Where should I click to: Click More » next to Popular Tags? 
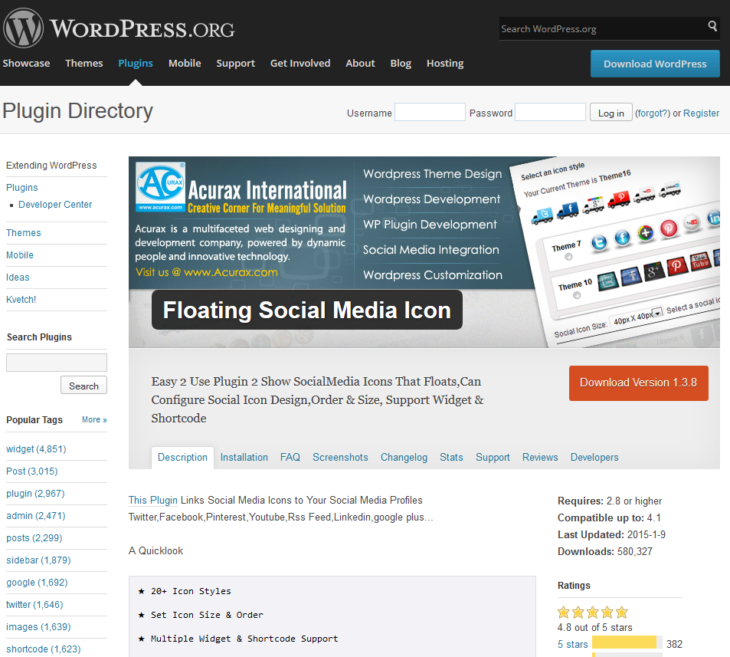tap(94, 420)
